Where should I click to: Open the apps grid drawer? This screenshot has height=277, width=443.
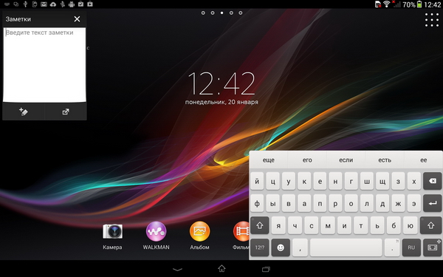pos(432,20)
